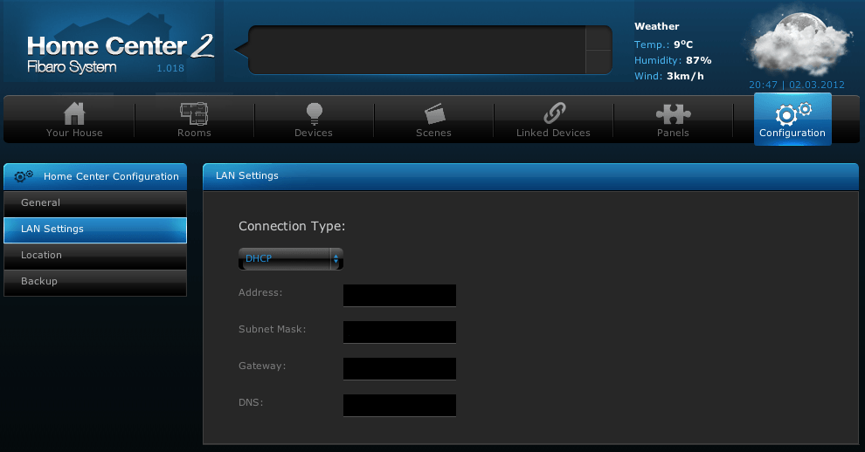The width and height of the screenshot is (865, 452).
Task: Select LAN Settings in sidebar
Action: [x=95, y=229]
